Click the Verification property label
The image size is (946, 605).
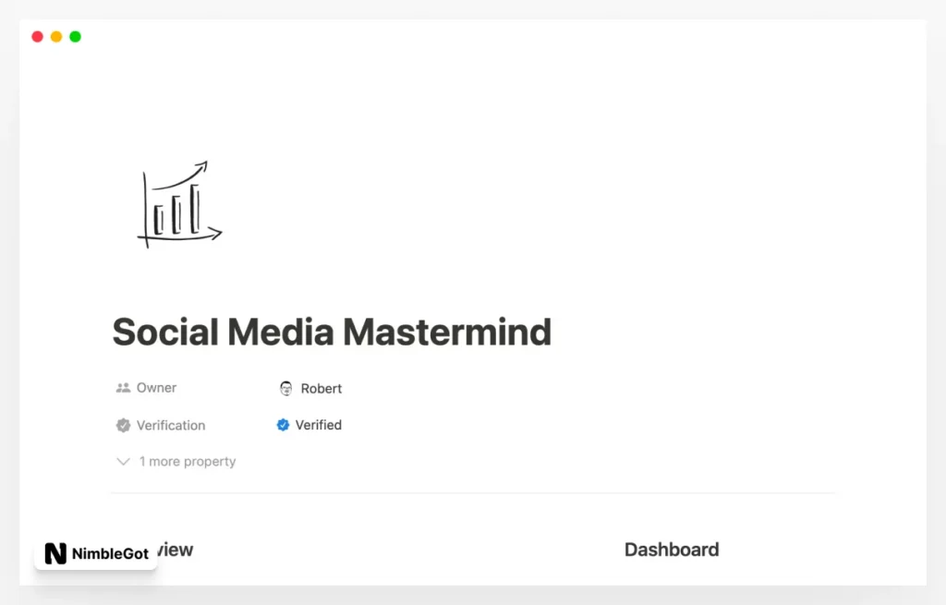point(173,425)
